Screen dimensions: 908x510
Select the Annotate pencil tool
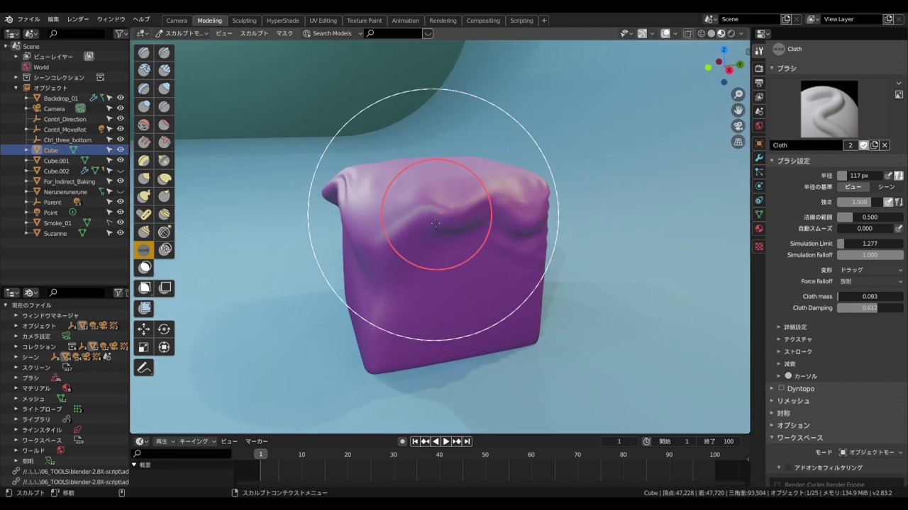144,368
